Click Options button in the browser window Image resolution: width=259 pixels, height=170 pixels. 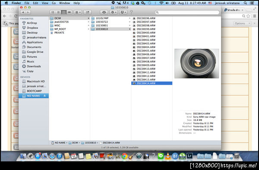pyautogui.click(x=242, y=23)
